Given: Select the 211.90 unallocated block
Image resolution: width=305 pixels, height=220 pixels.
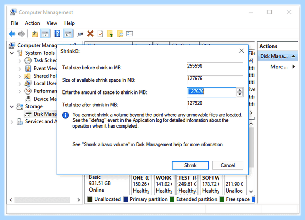Looking at the screenshot, I should click(234, 184).
